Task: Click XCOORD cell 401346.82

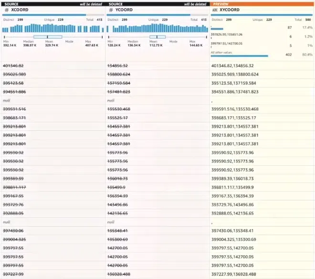Action: (x=13, y=66)
